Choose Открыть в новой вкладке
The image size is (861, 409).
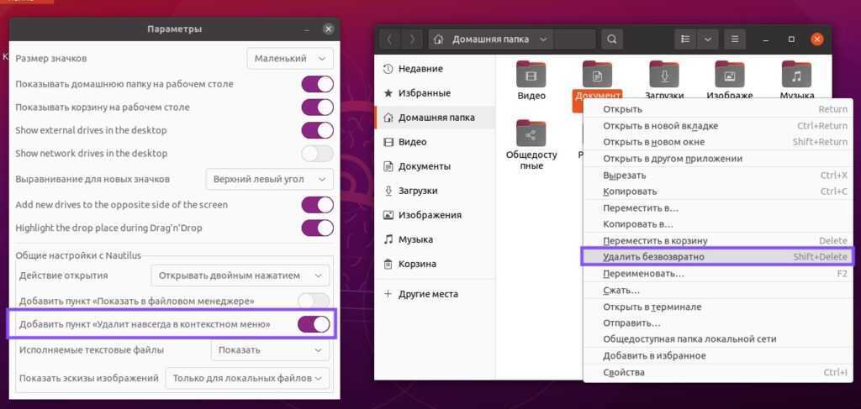[718, 125]
